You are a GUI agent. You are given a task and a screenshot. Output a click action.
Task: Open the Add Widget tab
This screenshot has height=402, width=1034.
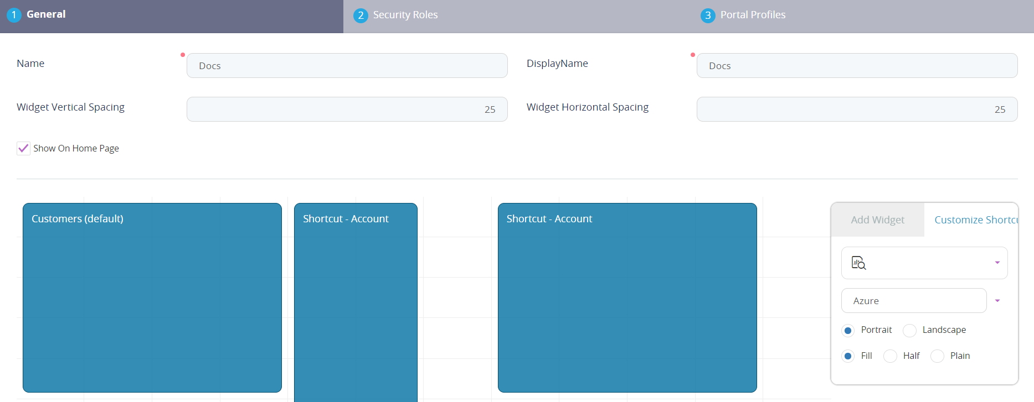[x=877, y=220]
